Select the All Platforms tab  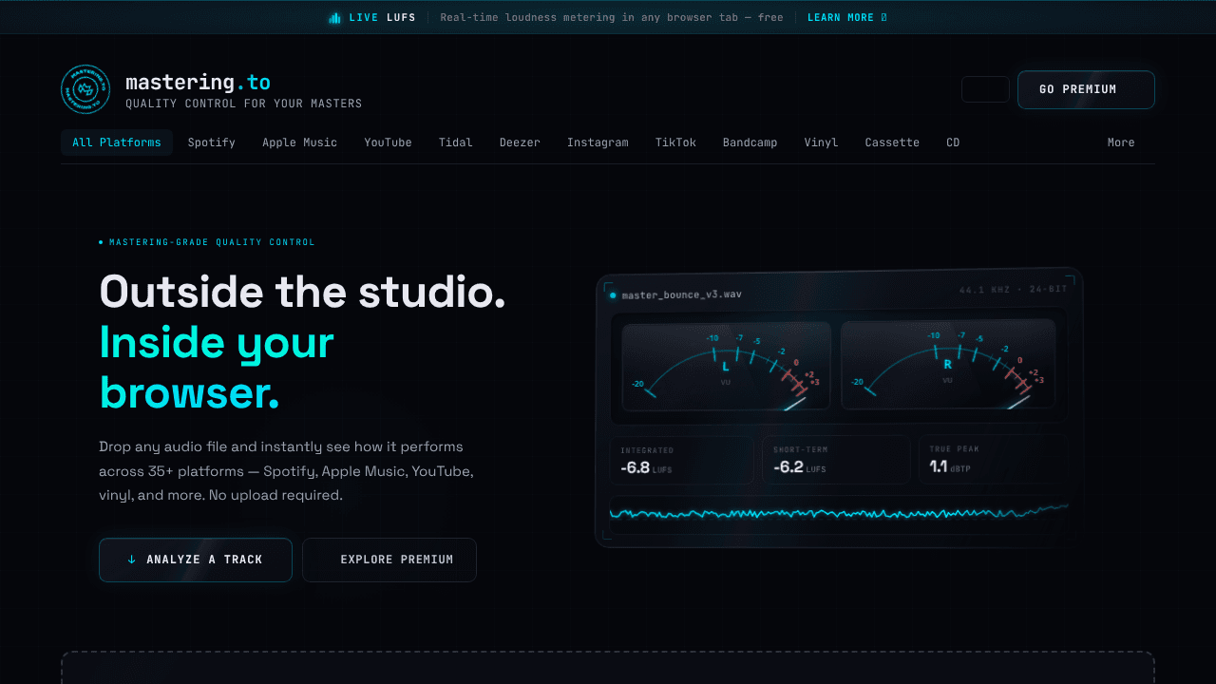(x=117, y=142)
